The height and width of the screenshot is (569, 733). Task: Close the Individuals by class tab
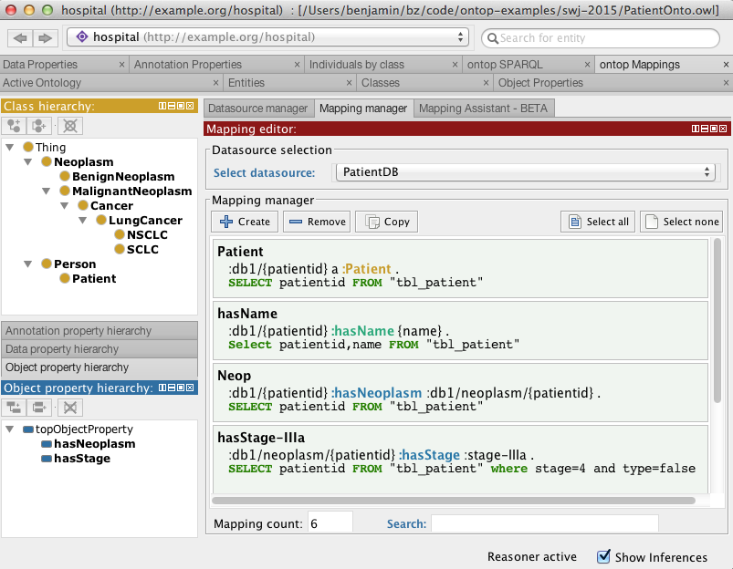(x=455, y=65)
